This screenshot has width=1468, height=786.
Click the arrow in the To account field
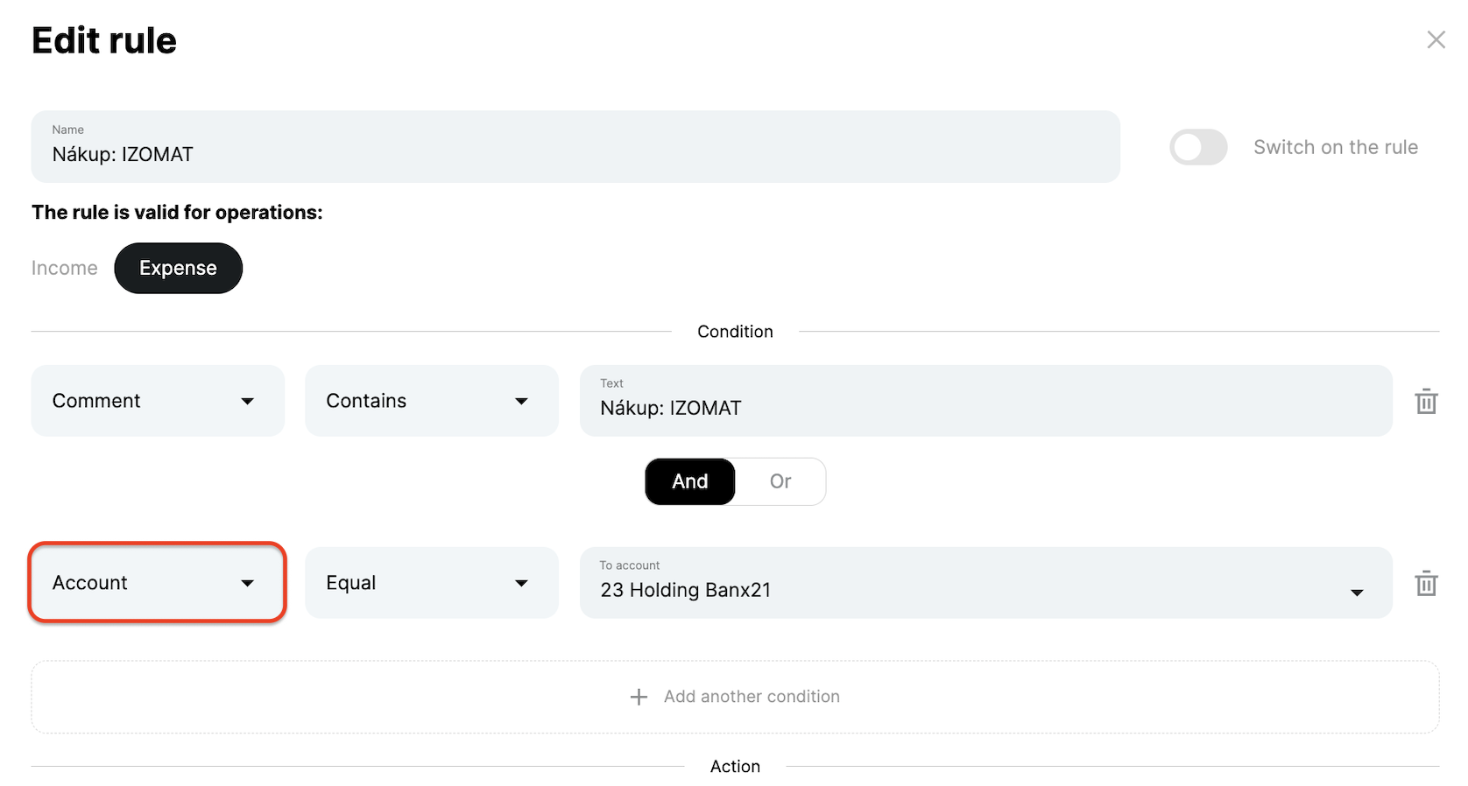coord(1357,593)
